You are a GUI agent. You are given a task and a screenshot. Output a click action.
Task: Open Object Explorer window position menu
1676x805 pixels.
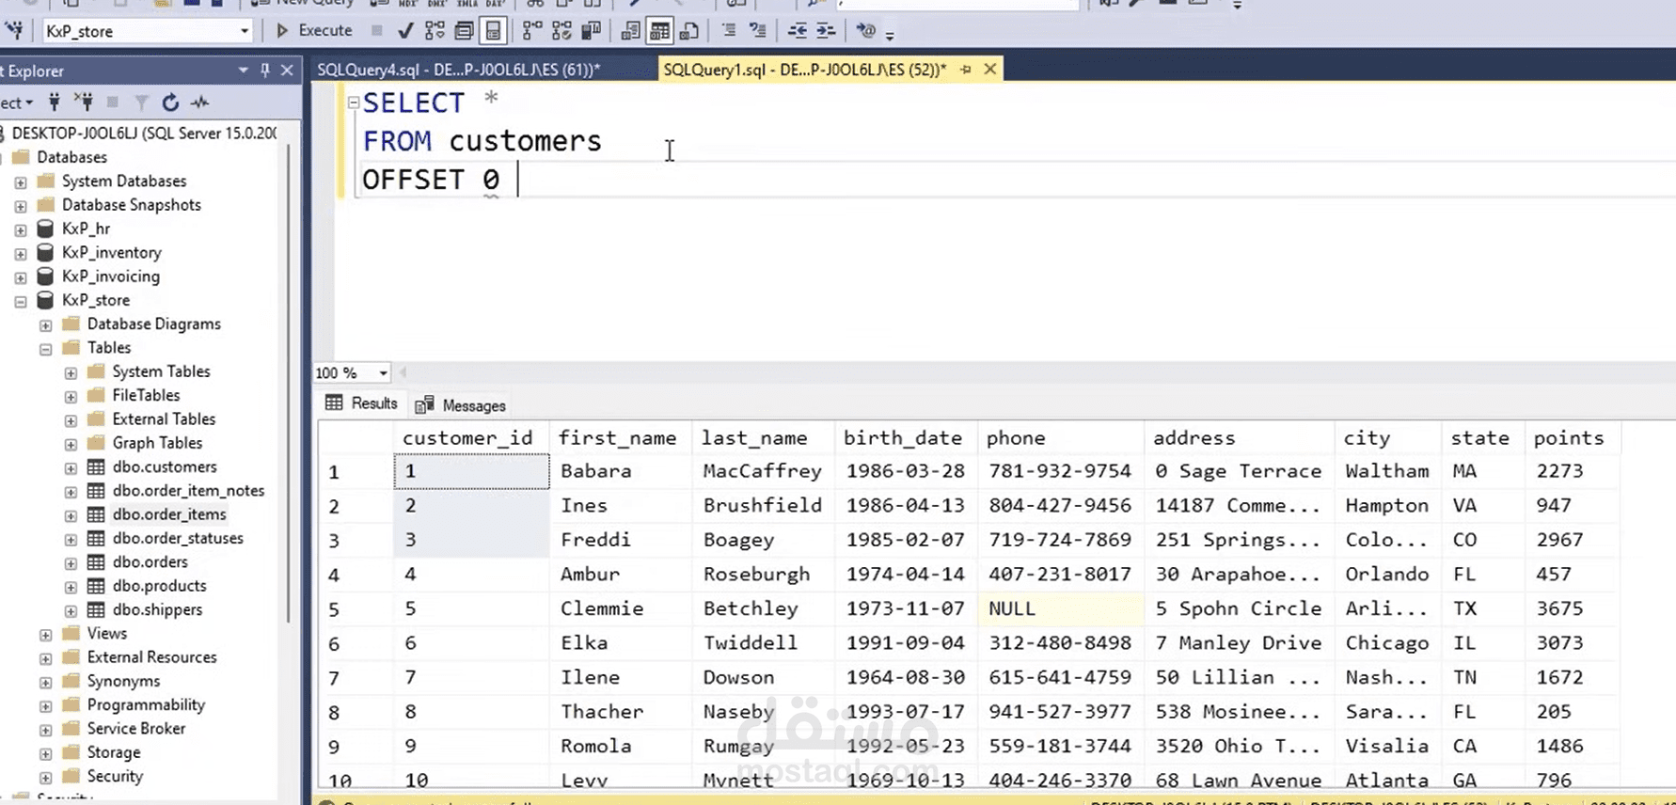coord(244,71)
